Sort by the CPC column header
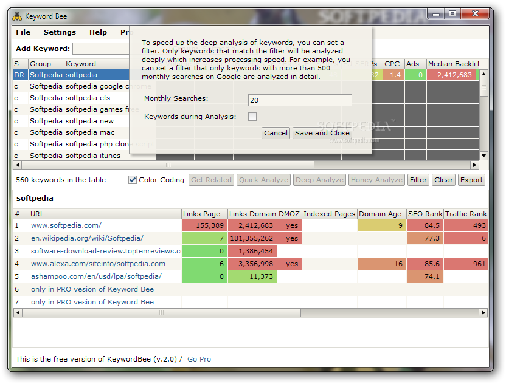This screenshot has width=506, height=384. 393,64
